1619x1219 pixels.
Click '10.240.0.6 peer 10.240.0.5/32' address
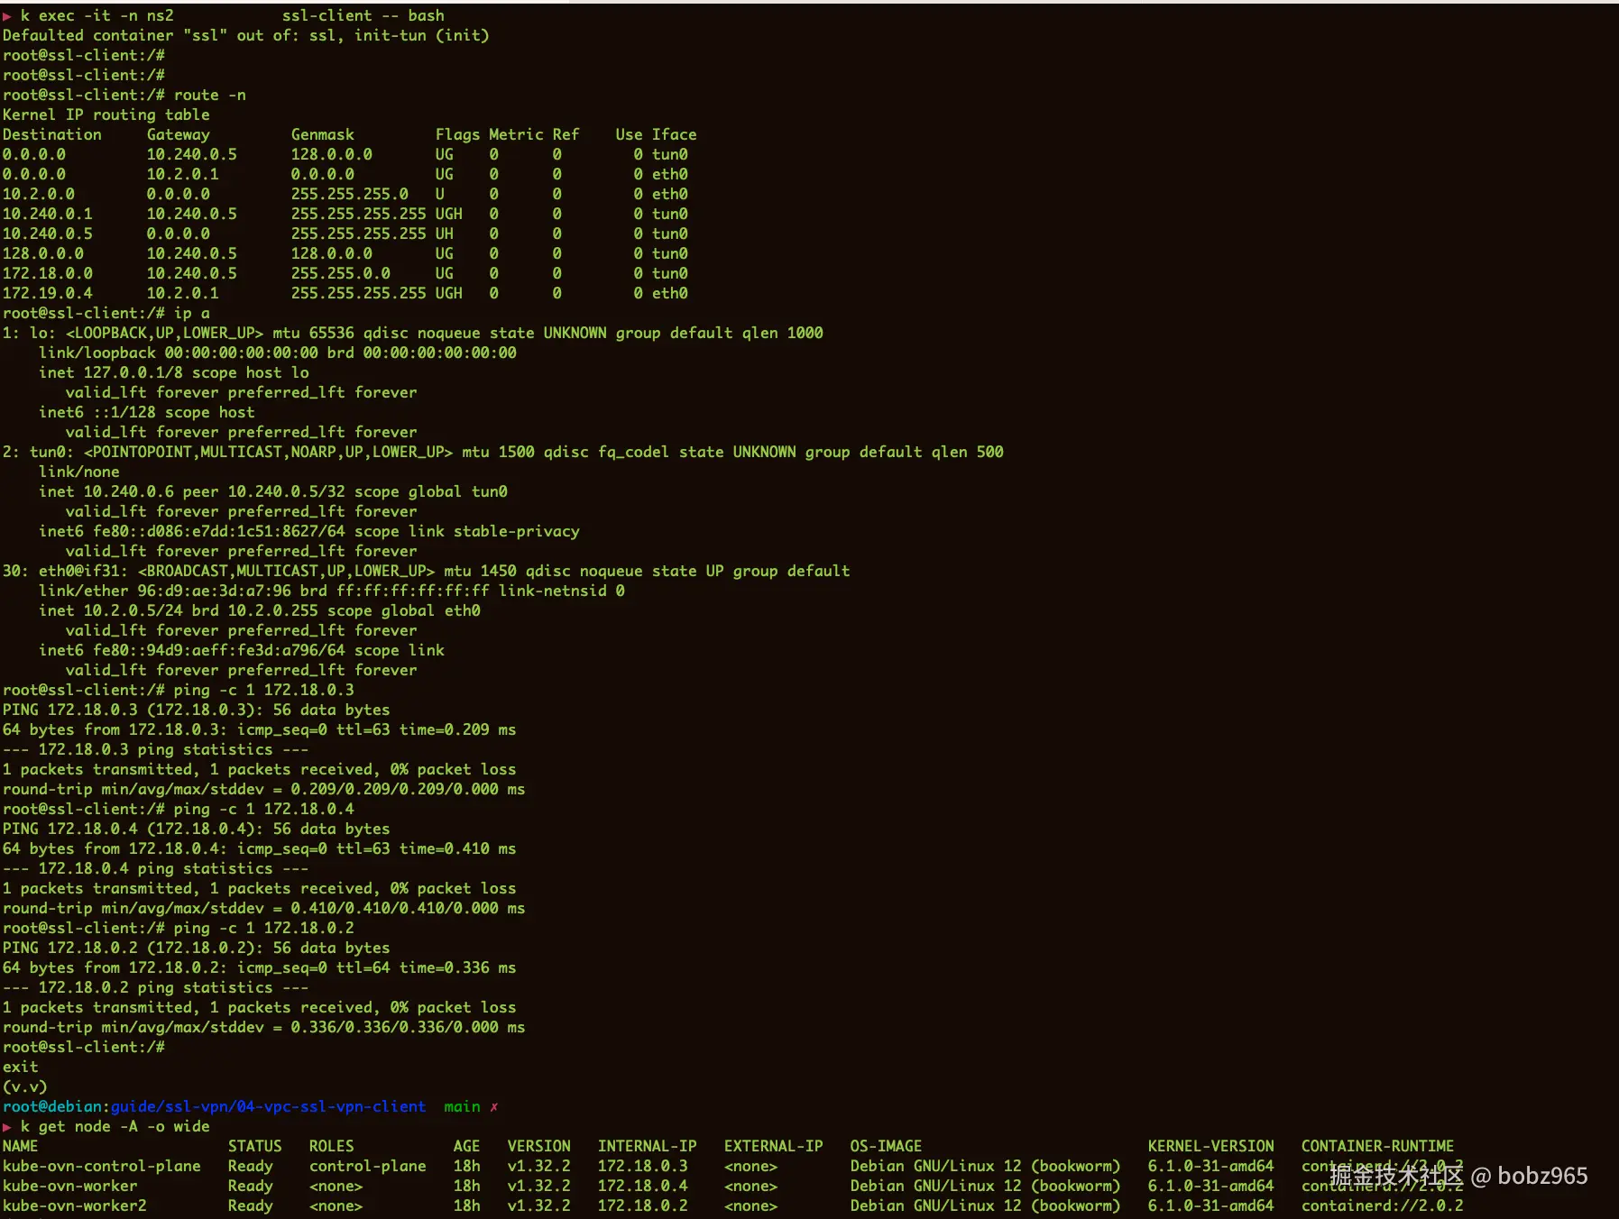click(x=215, y=491)
